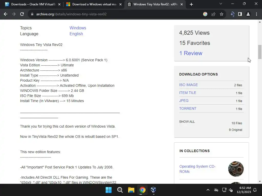This screenshot has height=196, width=262.
Task: Click the DOWNLOAD OPTIONS heading
Action: tap(198, 74)
